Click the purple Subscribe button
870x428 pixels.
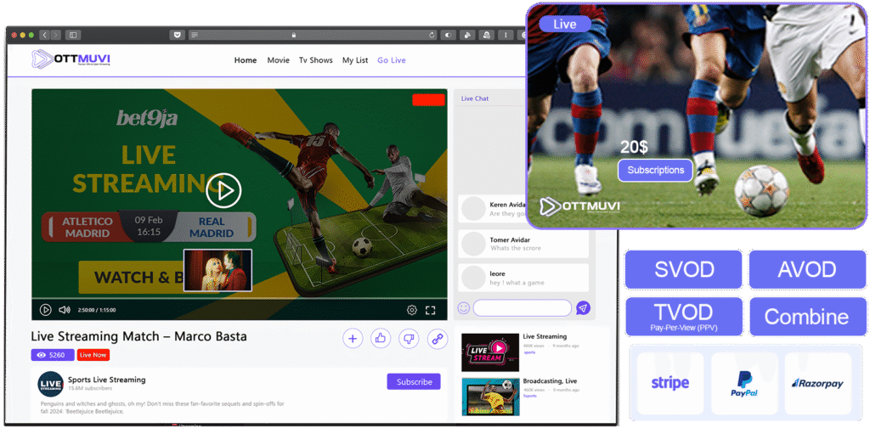pyautogui.click(x=414, y=381)
